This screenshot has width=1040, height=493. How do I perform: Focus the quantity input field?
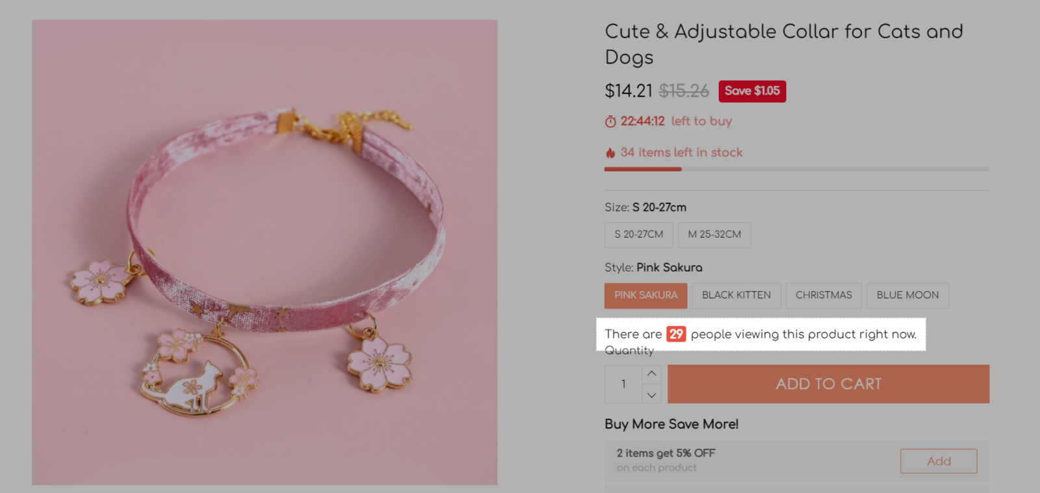click(623, 384)
